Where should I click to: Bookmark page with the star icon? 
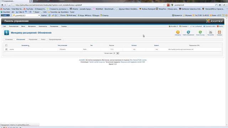click(164, 5)
